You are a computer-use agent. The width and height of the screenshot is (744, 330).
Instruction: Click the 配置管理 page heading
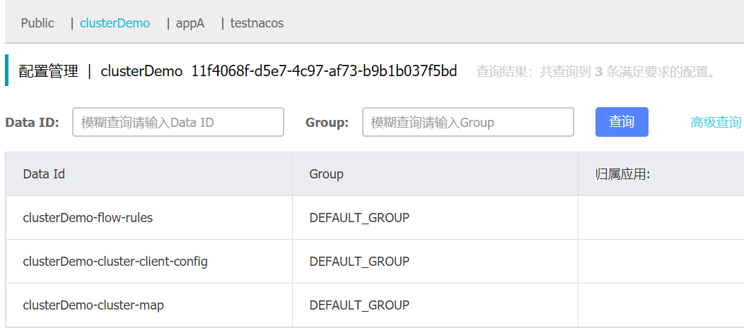(x=48, y=71)
